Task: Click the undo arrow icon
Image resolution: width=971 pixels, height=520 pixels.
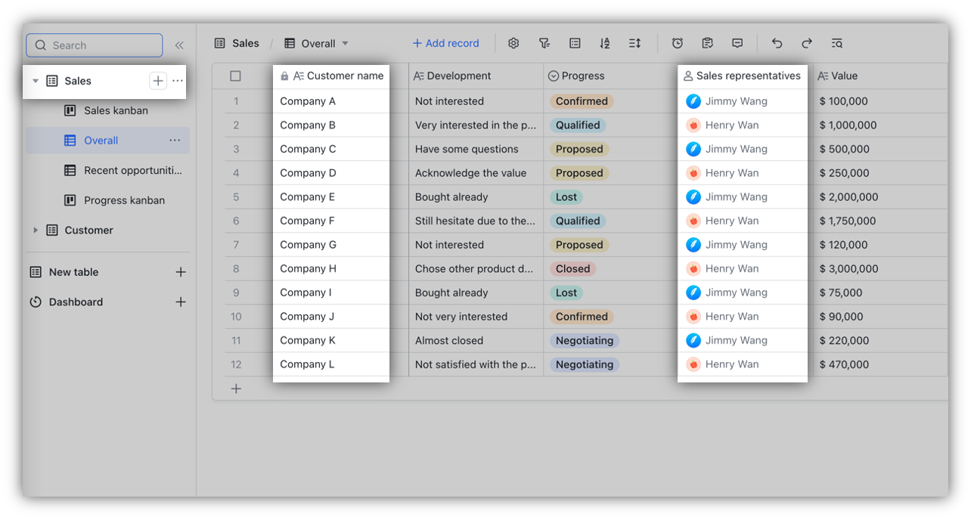Action: click(x=777, y=44)
